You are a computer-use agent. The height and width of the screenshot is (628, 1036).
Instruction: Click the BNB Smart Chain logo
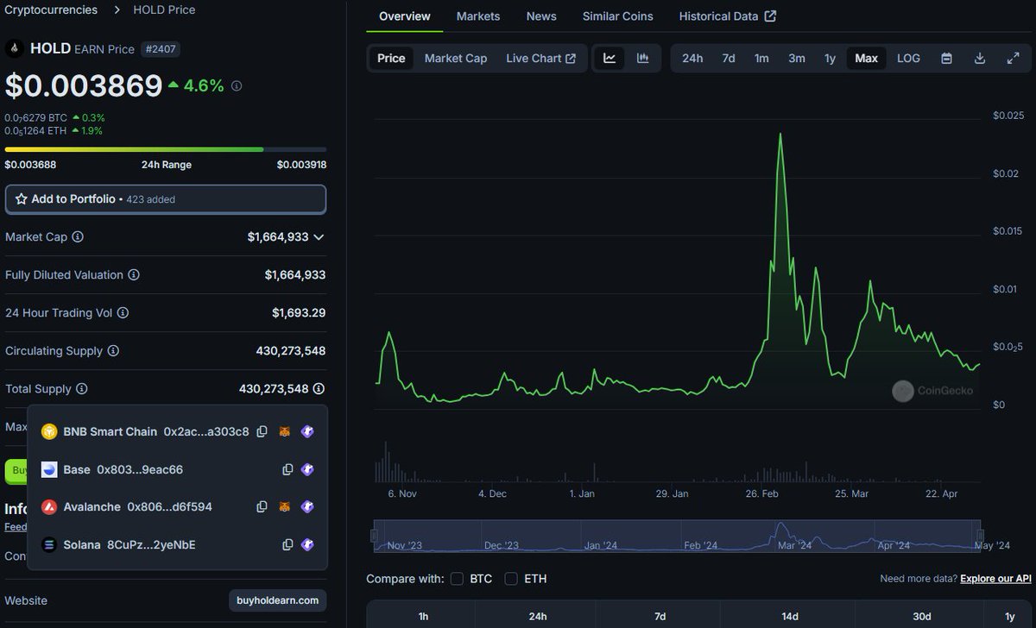coord(49,431)
